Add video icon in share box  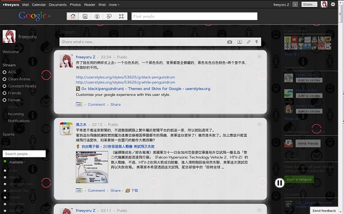click(x=239, y=42)
